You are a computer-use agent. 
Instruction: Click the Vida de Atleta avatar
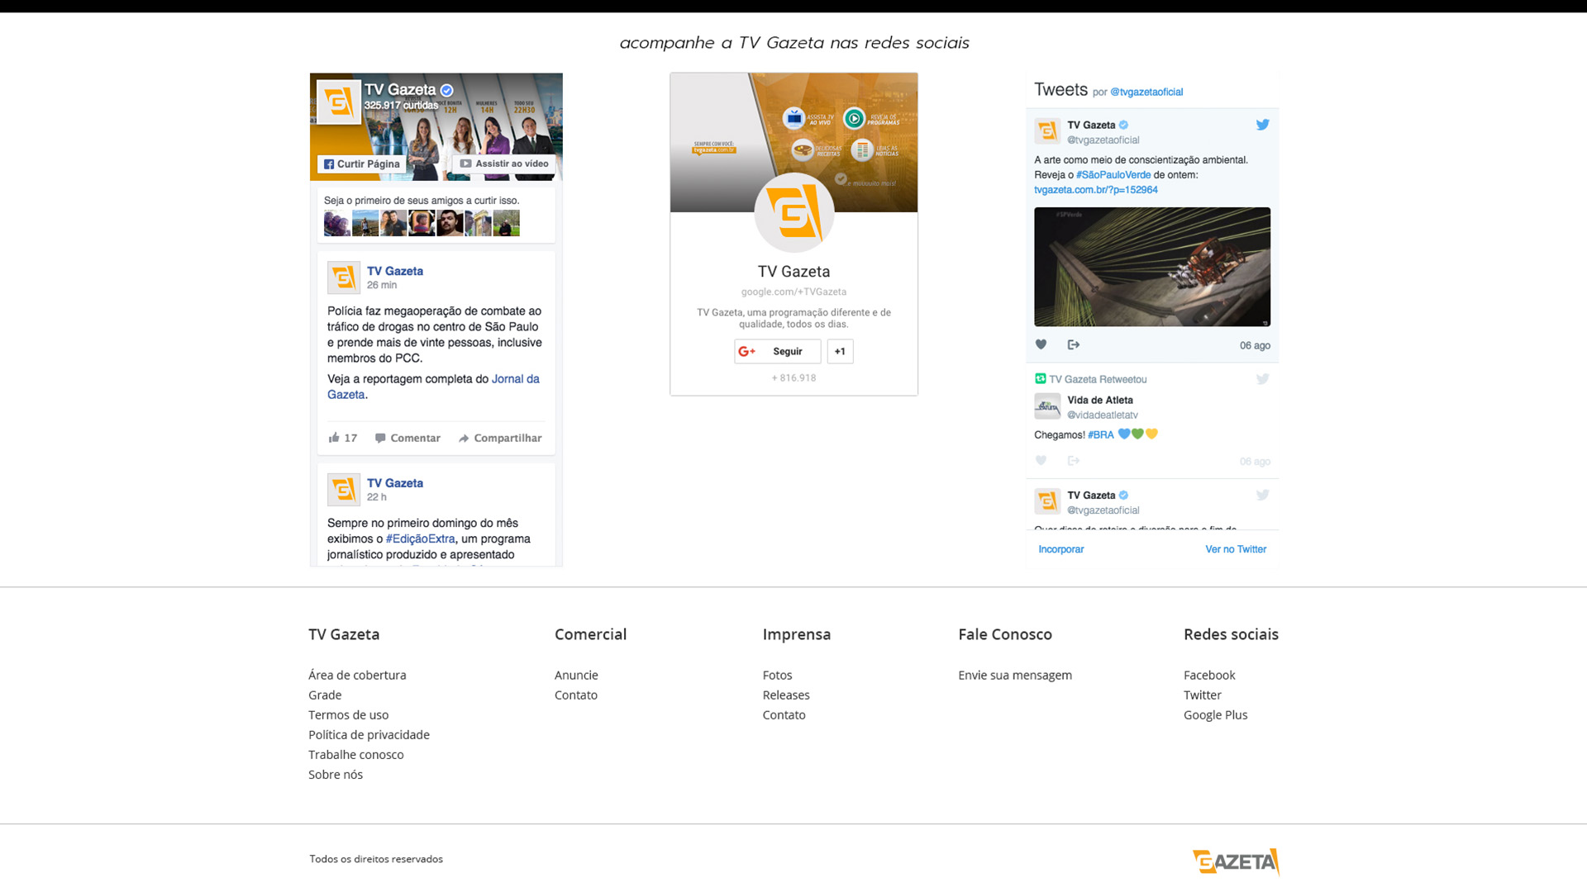pos(1047,406)
